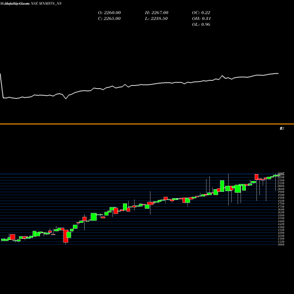
Task: Click the red candle at the highest peak
Action: pyautogui.click(x=256, y=177)
